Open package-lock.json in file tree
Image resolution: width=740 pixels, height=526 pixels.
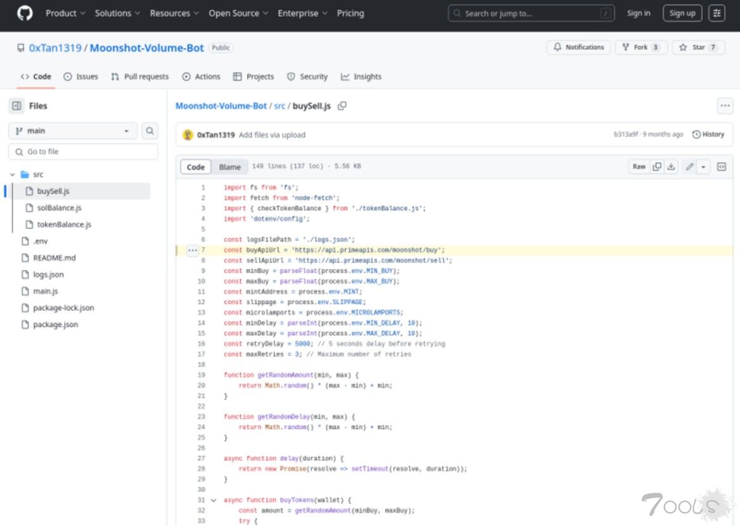[63, 307]
